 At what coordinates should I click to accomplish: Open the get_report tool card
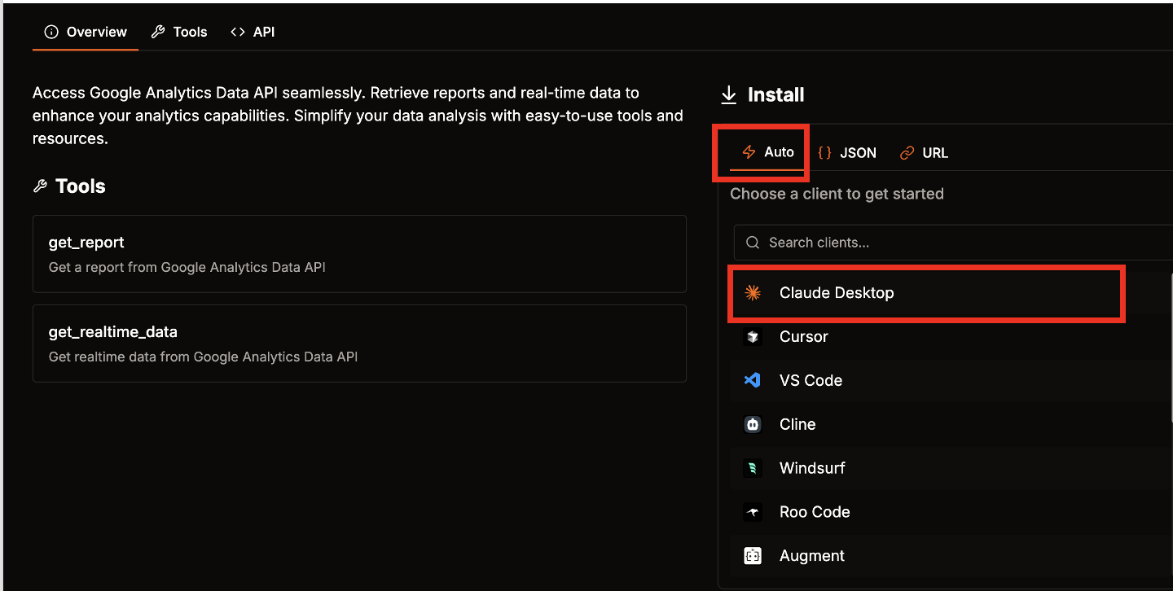pyautogui.click(x=359, y=254)
